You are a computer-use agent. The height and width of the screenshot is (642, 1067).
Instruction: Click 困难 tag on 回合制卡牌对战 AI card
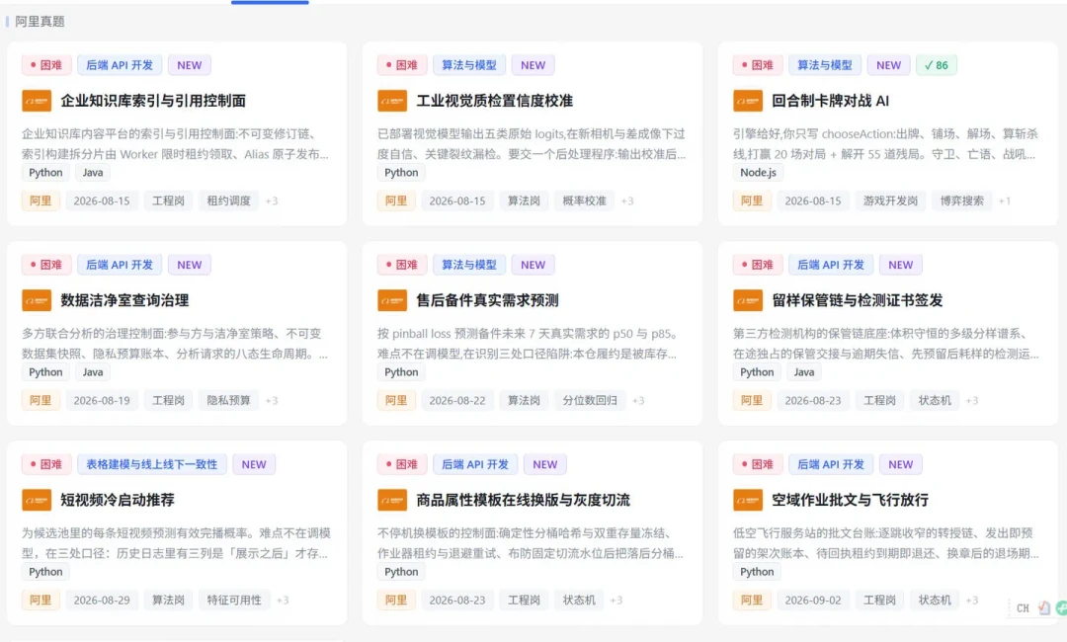758,65
